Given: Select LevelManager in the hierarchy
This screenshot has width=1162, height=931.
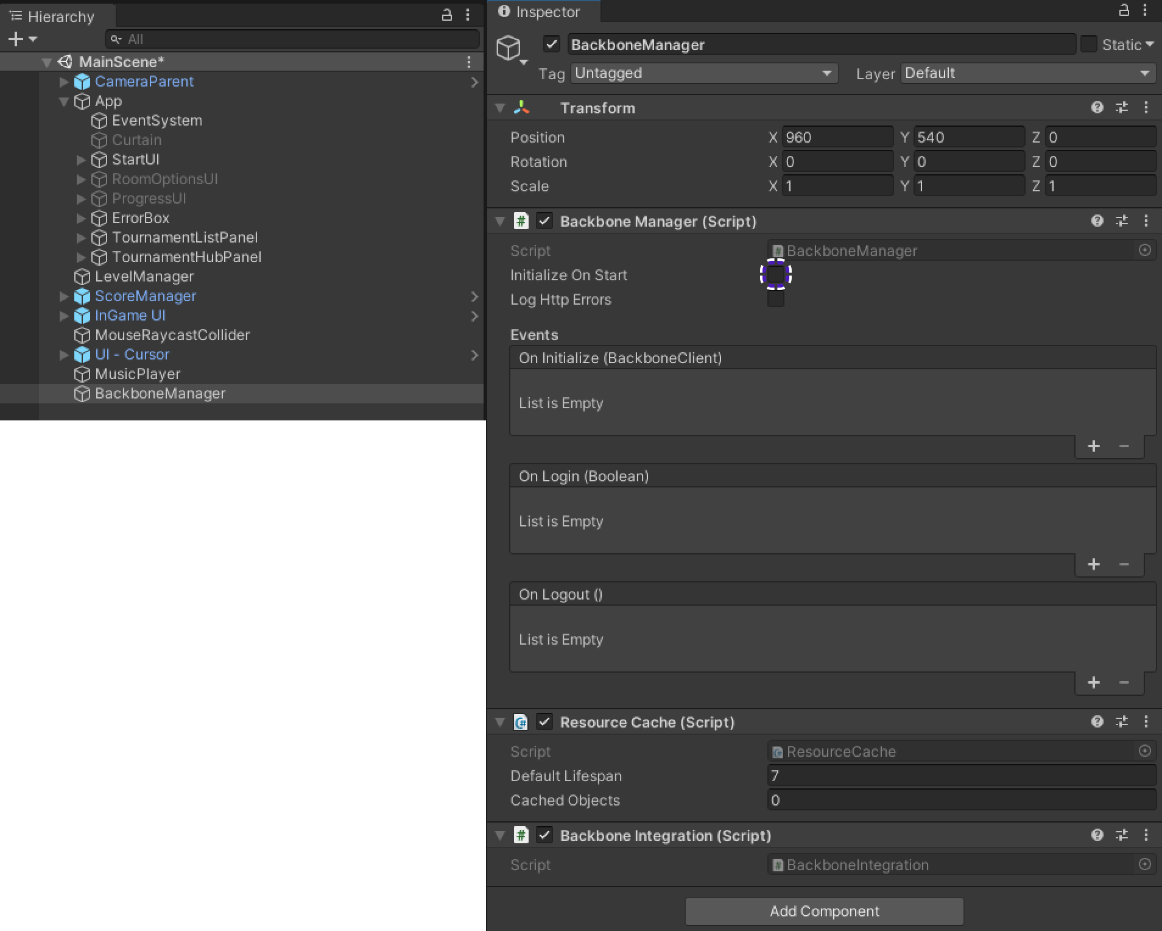Looking at the screenshot, I should click(x=144, y=277).
